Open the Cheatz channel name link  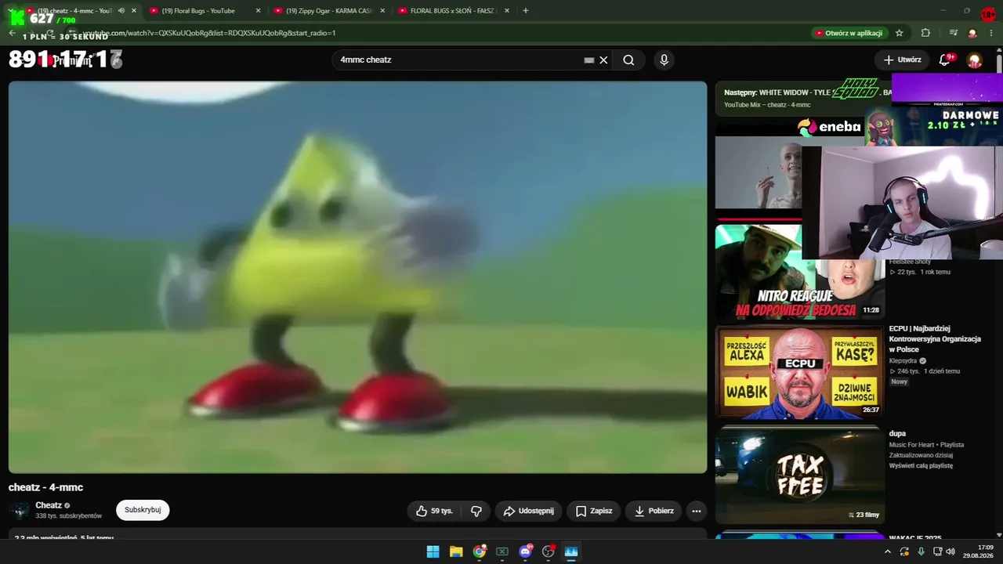(x=49, y=505)
